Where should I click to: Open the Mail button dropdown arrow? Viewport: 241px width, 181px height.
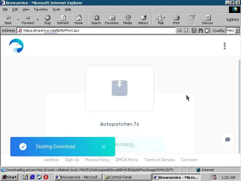click(x=164, y=17)
